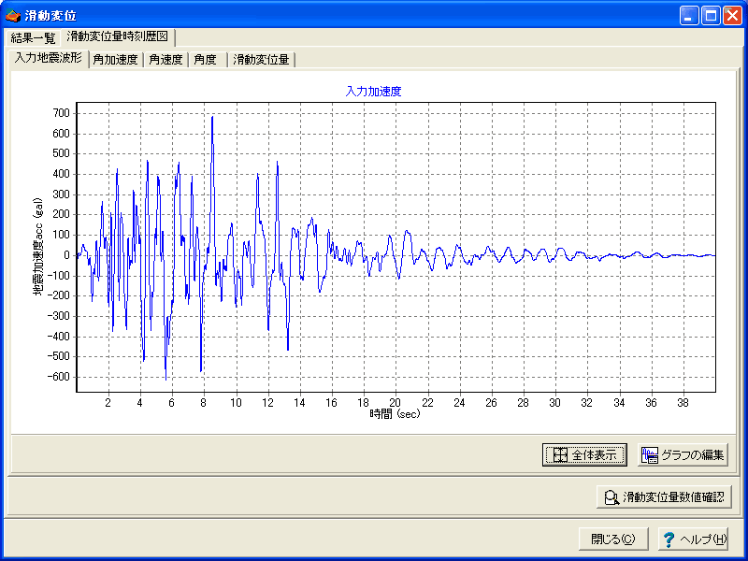Show the 角加速度 graph tab
Image resolution: width=748 pixels, height=561 pixels.
pyautogui.click(x=115, y=60)
